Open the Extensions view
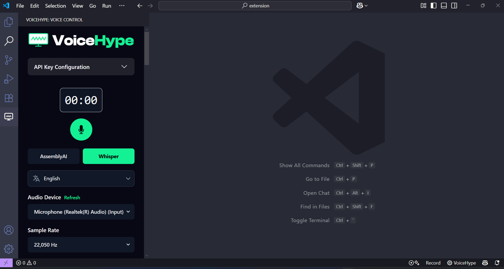Image resolution: width=504 pixels, height=269 pixels. pos(9,98)
